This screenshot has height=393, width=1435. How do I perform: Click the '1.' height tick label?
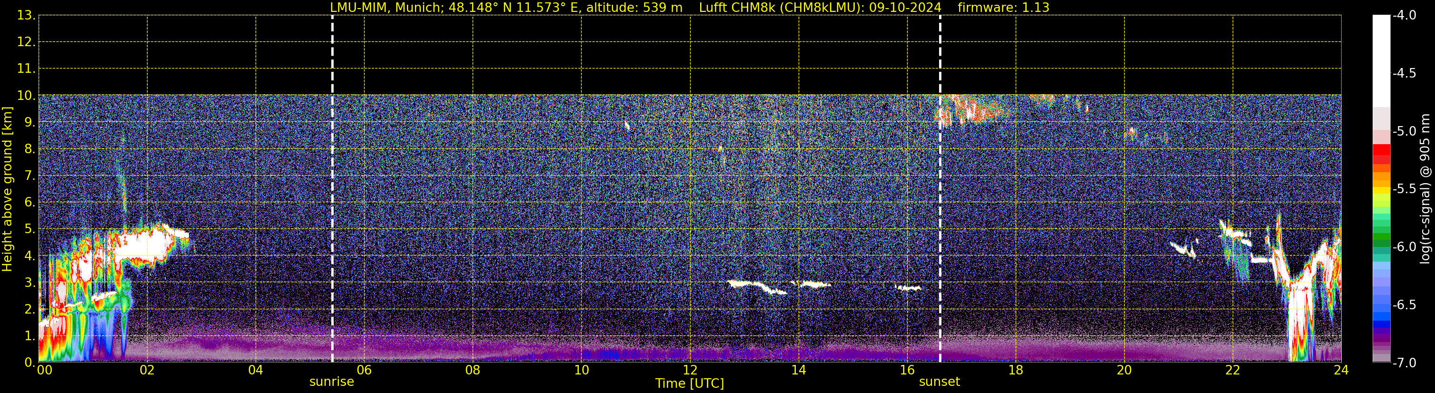pos(30,335)
